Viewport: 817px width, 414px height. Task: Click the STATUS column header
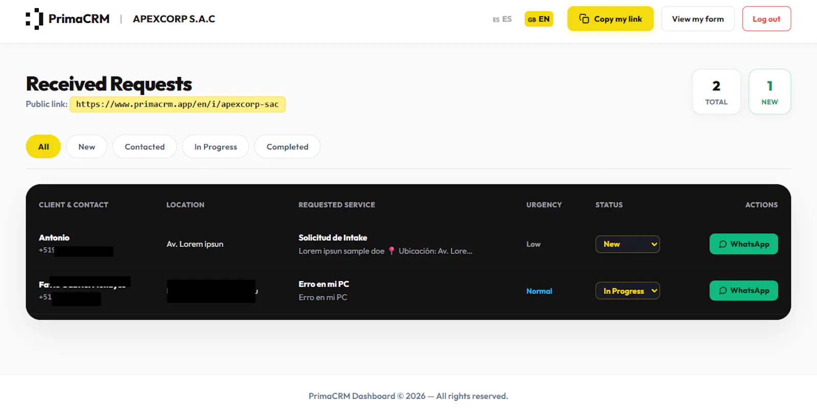click(609, 205)
